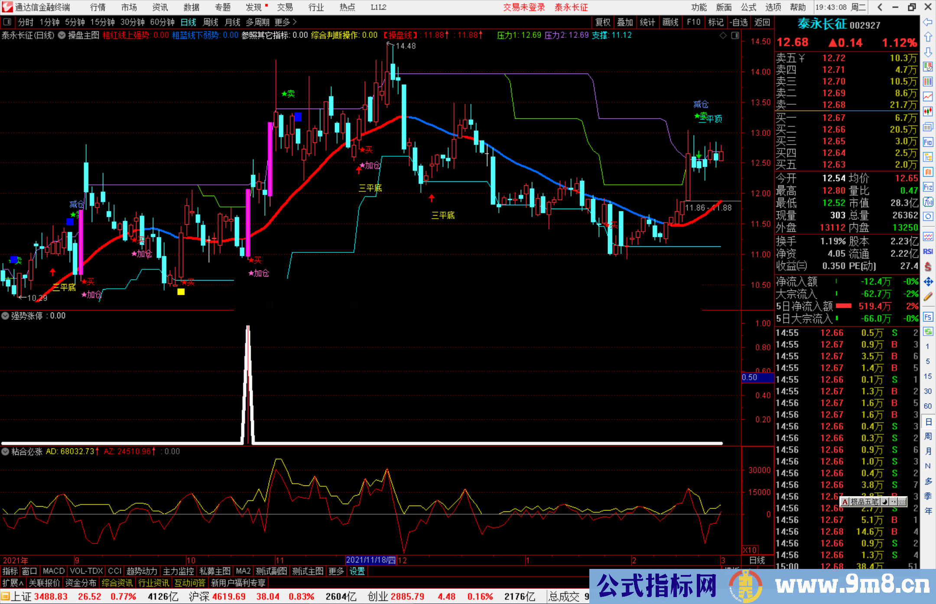
Task: Click the four-arrow move icon in sidebar
Action: coord(928,282)
